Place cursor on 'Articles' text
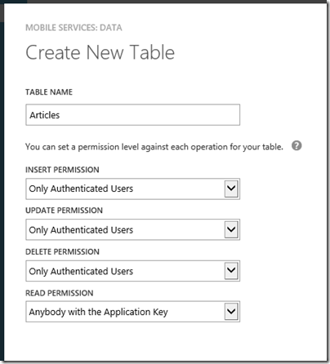330x364 pixels. point(45,115)
